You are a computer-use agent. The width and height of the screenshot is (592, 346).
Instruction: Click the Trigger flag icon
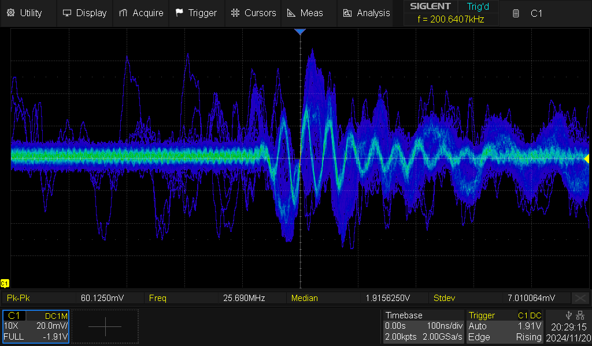(180, 13)
